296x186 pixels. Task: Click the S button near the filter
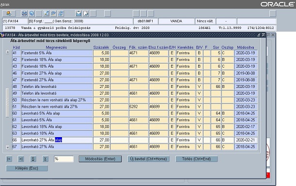pyautogui.click(x=33, y=159)
